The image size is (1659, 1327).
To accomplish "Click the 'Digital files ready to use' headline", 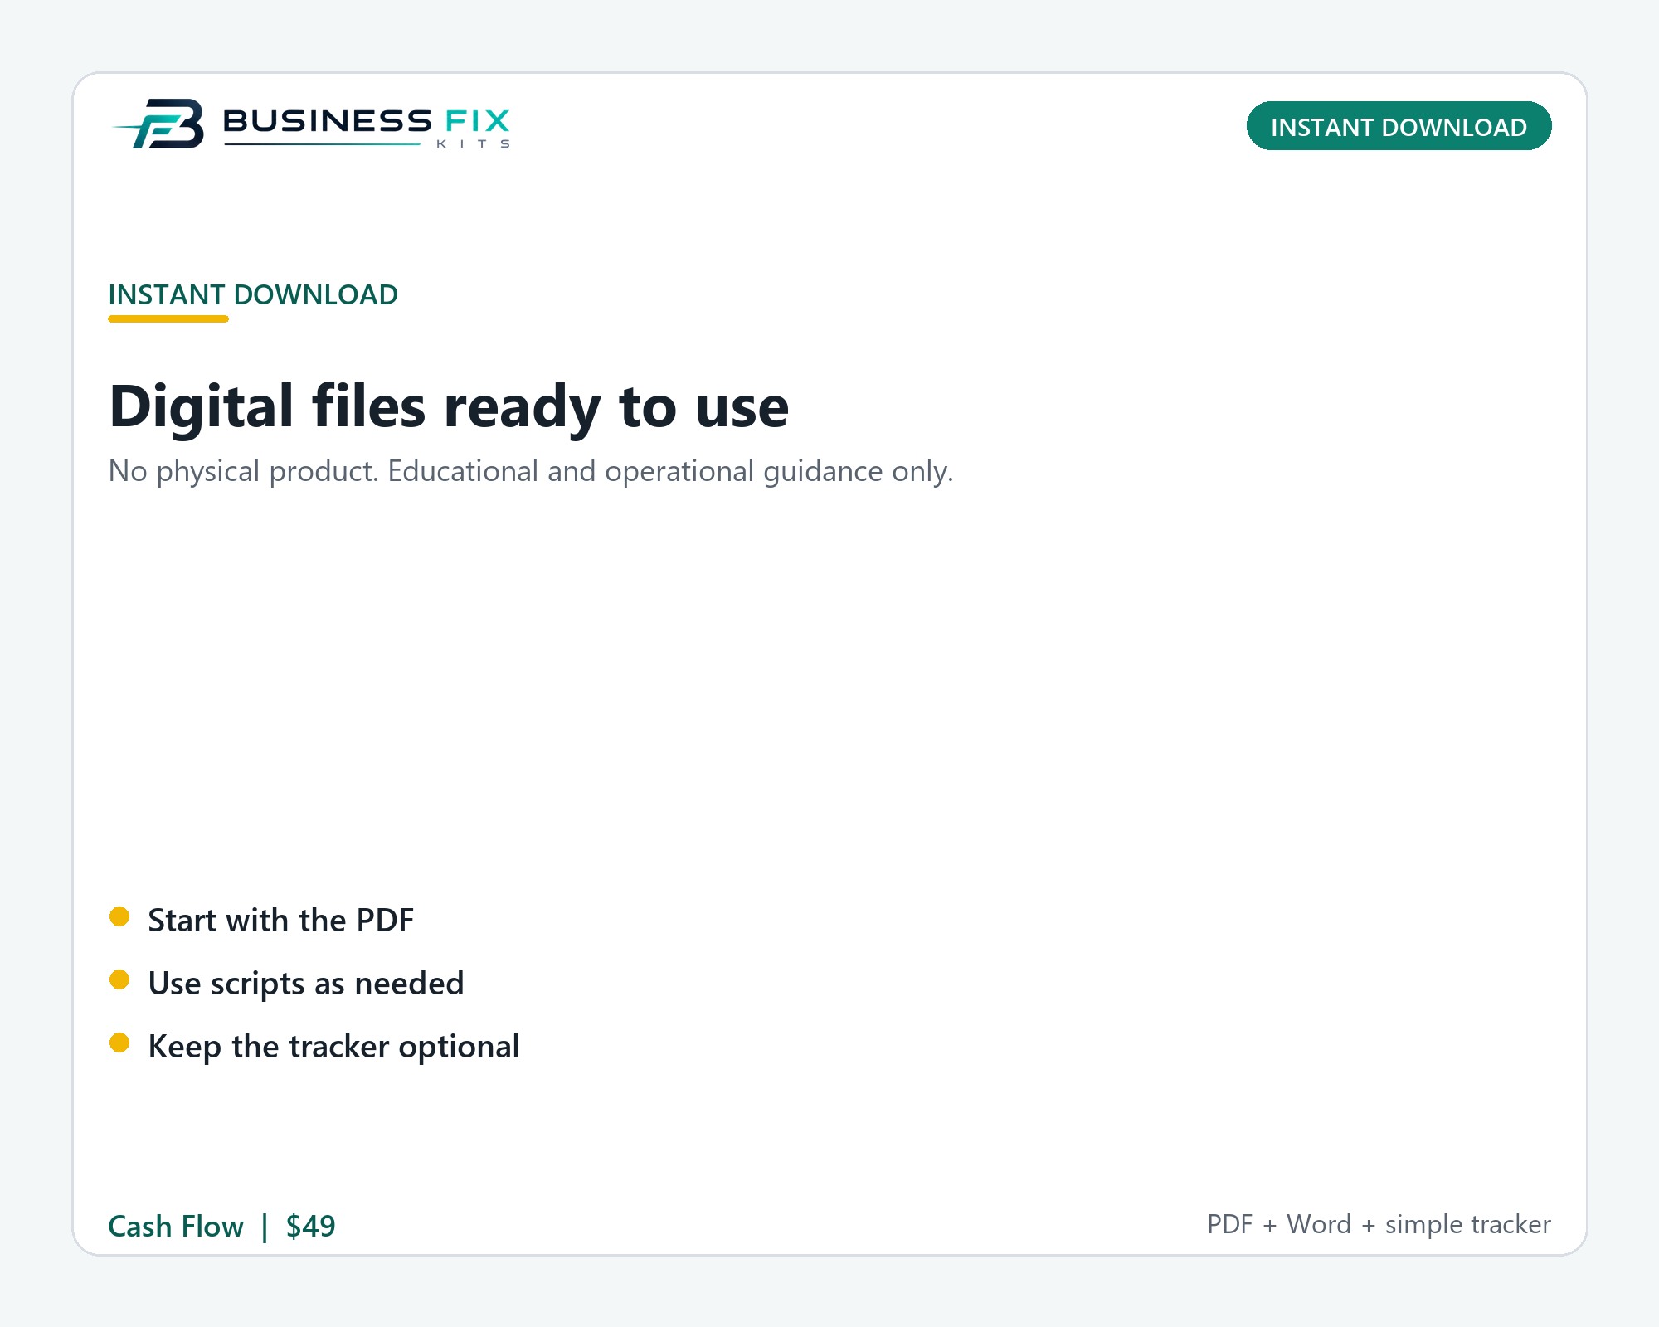I will pos(449,407).
